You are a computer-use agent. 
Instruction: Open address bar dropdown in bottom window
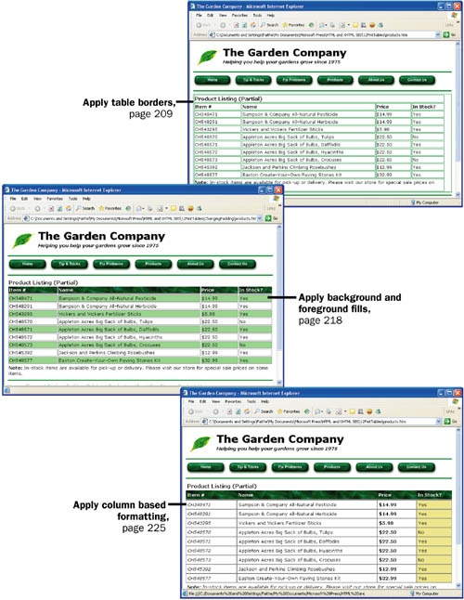pyautogui.click(x=439, y=422)
